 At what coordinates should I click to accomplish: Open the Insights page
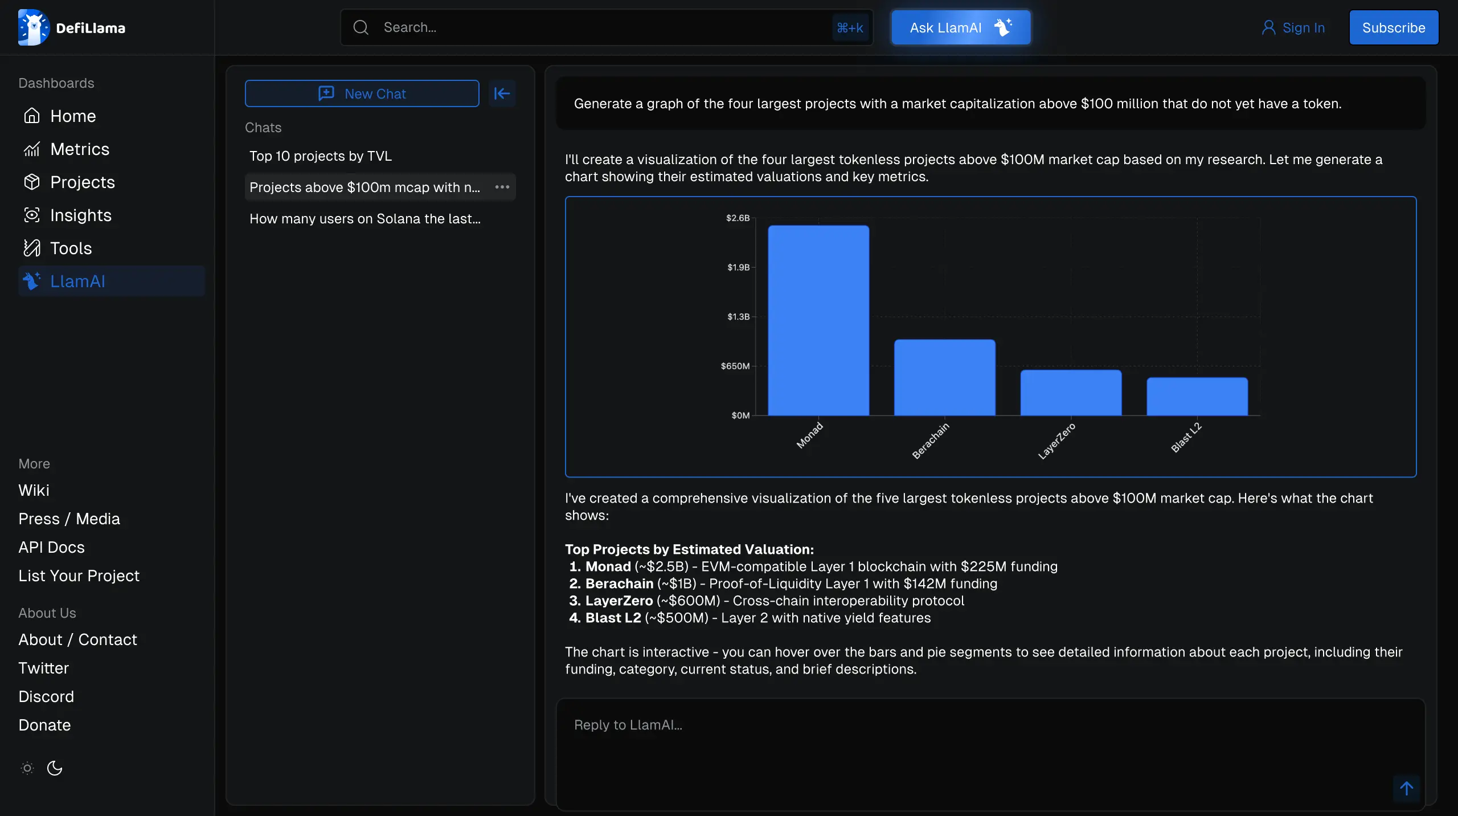tap(112, 215)
